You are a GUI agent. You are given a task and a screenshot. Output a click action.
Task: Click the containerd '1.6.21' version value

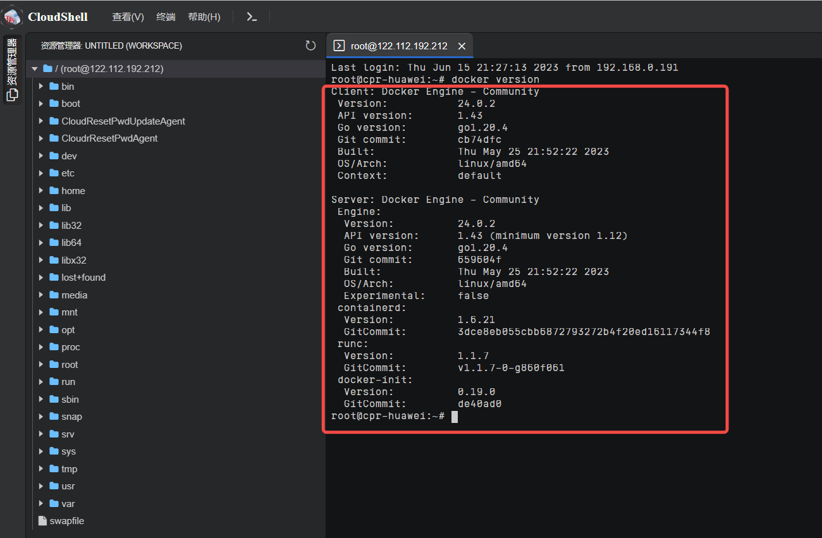(476, 320)
